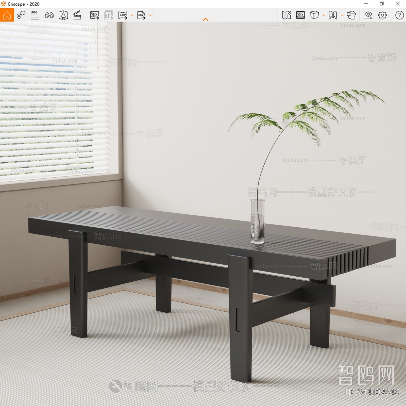
Task: Open Visual Settings eye icon
Action: coord(368,15)
